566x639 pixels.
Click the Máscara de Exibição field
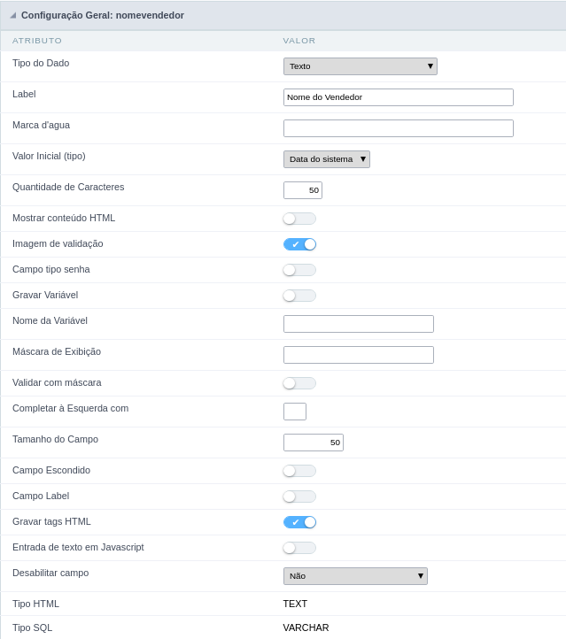click(358, 355)
